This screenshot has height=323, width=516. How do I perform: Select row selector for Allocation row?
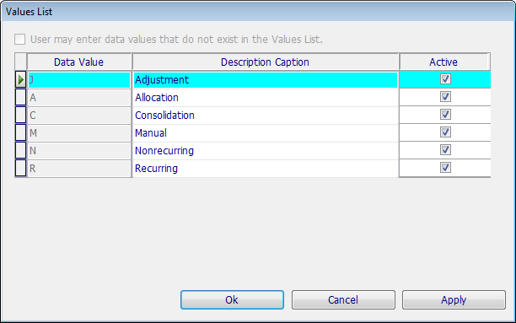[x=21, y=98]
